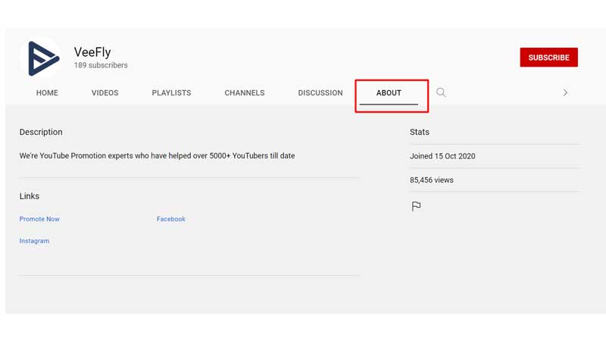The width and height of the screenshot is (606, 341).
Task: Click the report user flag icon
Action: coord(416,206)
